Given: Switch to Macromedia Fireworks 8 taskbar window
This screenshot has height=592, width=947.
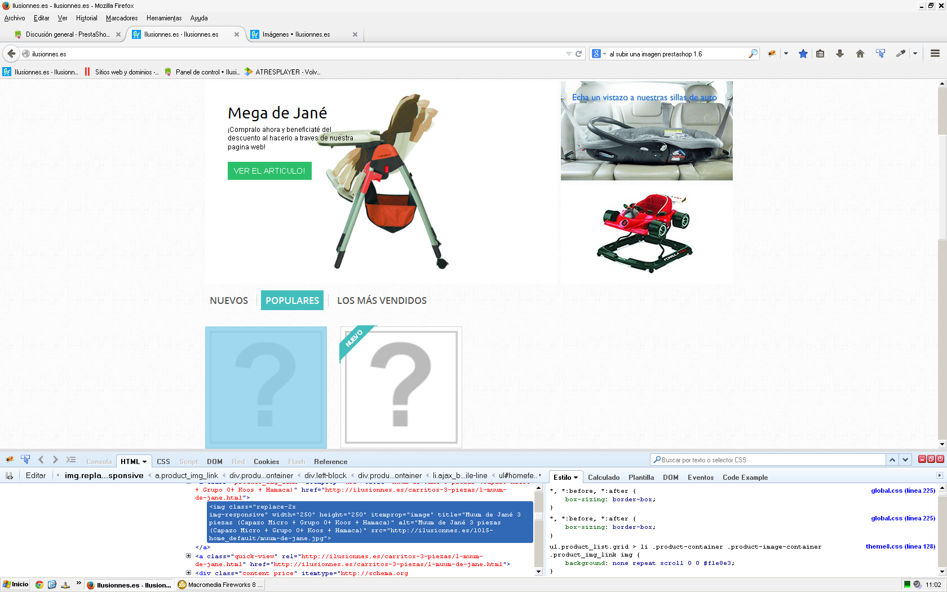Looking at the screenshot, I should click(x=220, y=585).
